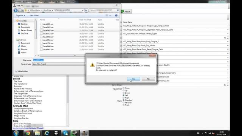
Task: Open the Pictures library
Action: click(x=24, y=49)
